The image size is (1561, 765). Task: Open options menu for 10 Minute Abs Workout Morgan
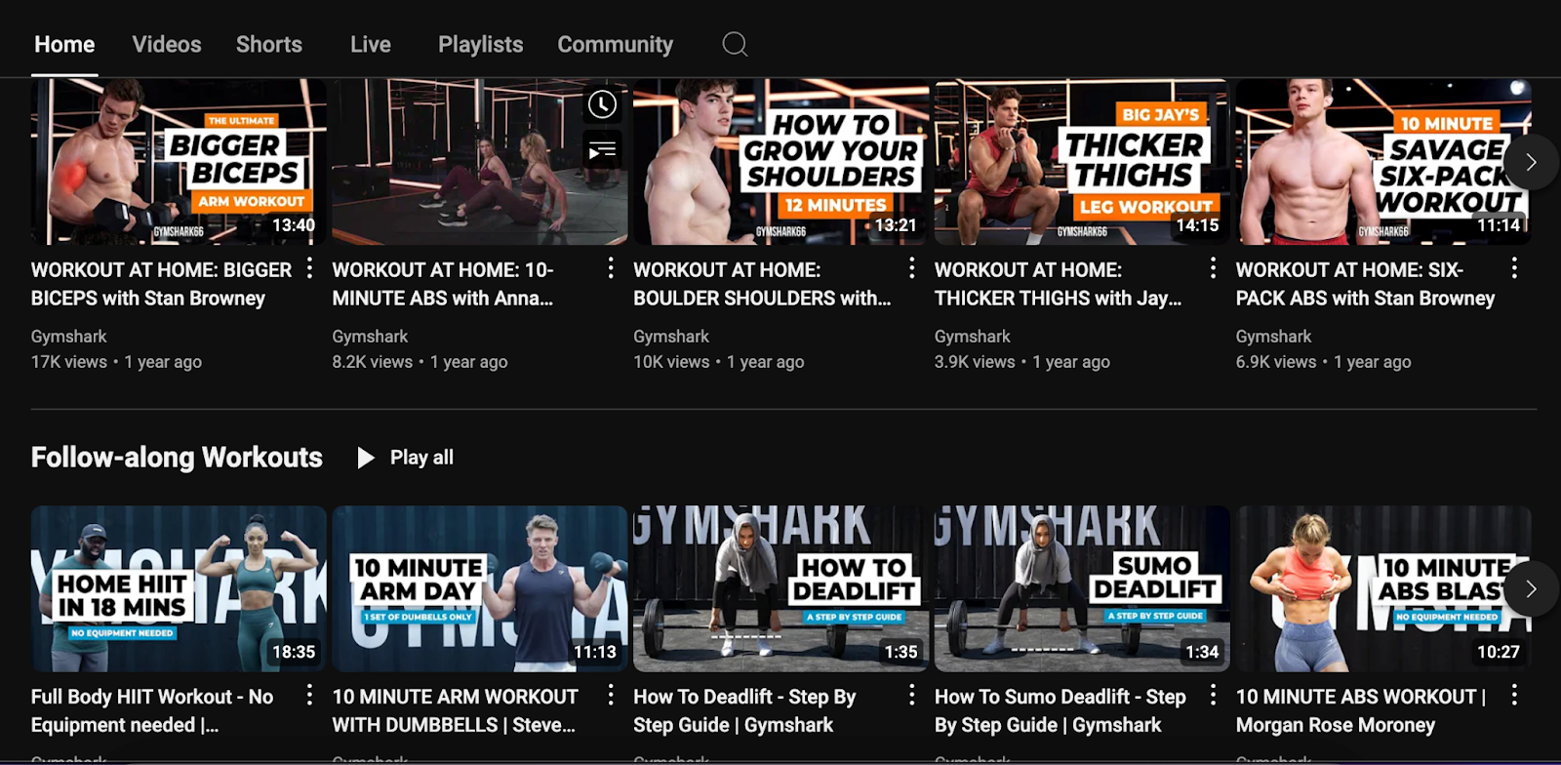click(1514, 695)
